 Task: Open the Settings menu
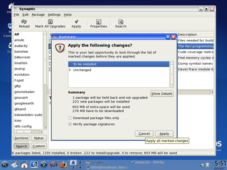pos(54,14)
